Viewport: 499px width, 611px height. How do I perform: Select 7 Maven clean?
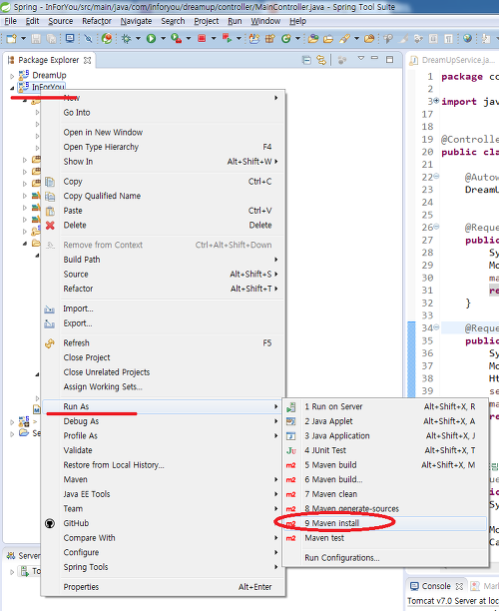pyautogui.click(x=385, y=494)
